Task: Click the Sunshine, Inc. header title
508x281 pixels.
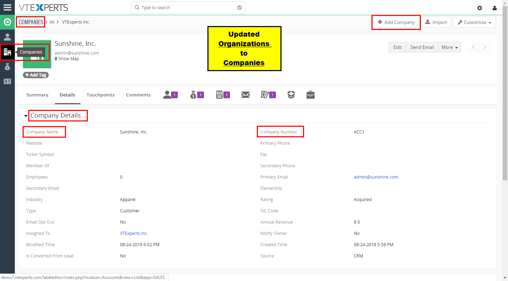Action: [75, 44]
